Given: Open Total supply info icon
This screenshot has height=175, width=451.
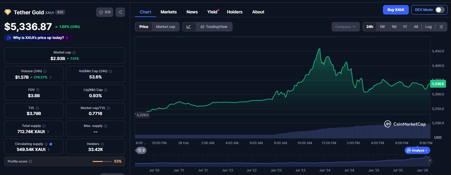Looking at the screenshot, I should click(44, 126).
